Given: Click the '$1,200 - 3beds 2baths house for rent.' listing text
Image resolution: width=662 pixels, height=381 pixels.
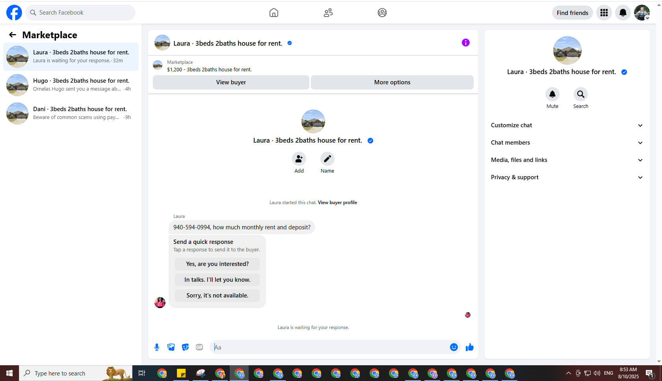Looking at the screenshot, I should point(209,69).
